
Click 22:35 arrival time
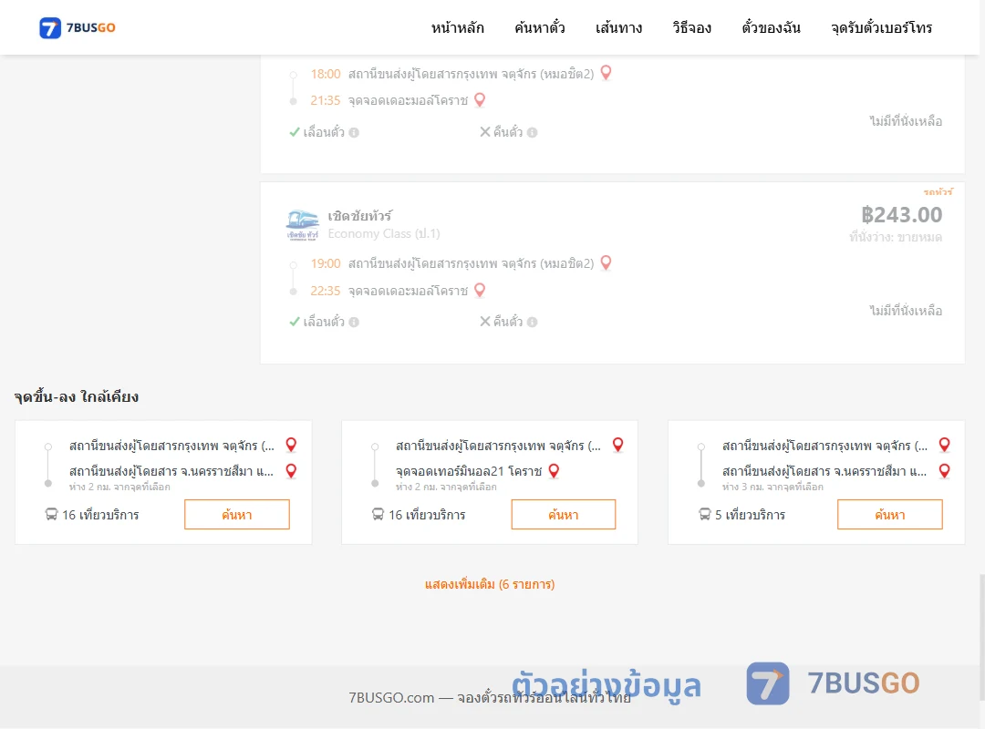coord(326,291)
